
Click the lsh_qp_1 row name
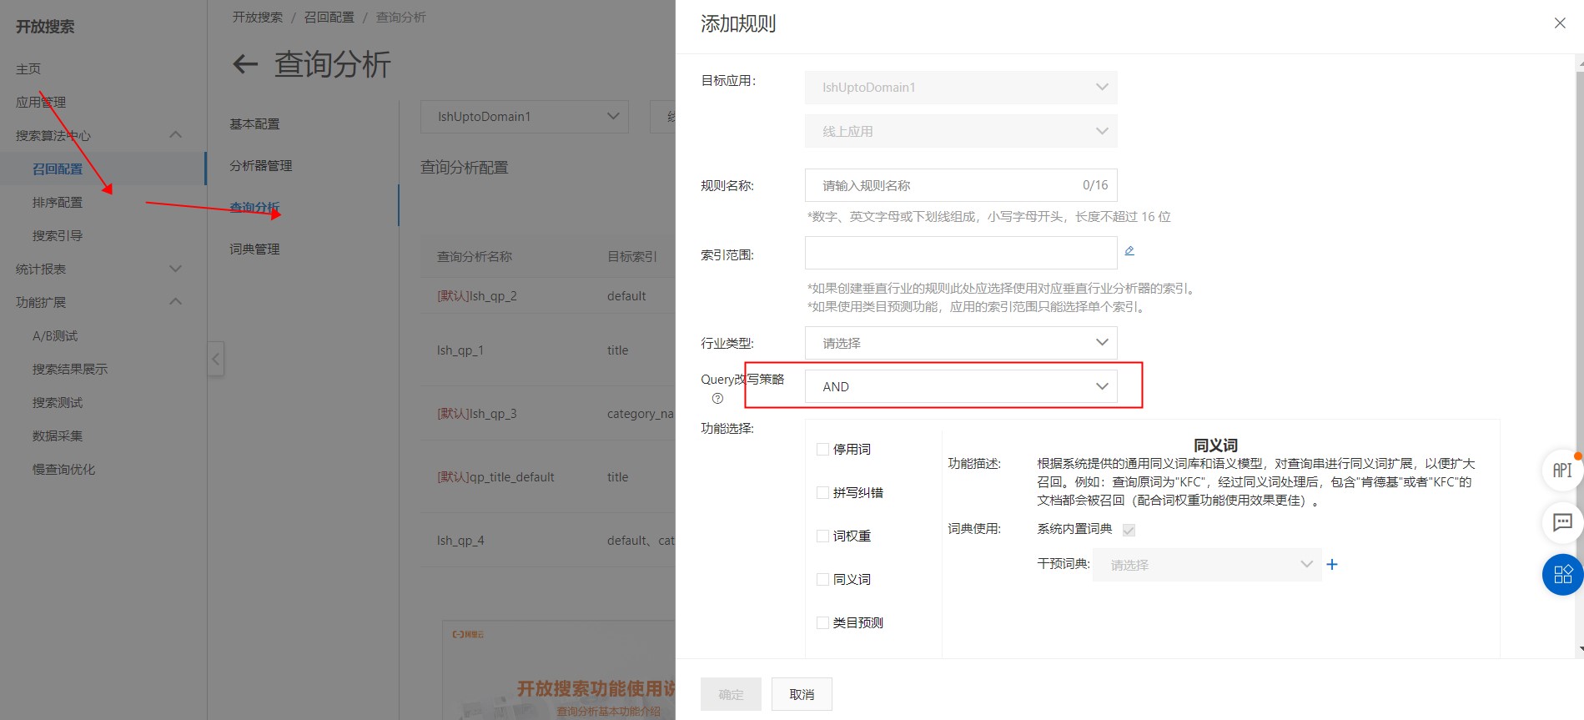coord(460,350)
